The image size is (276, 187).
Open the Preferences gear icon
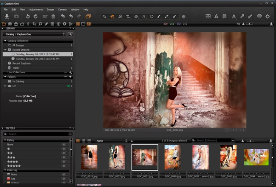(268, 17)
